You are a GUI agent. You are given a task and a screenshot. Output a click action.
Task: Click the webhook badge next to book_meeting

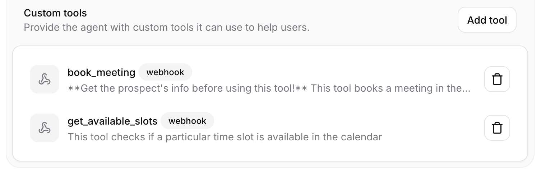point(165,72)
